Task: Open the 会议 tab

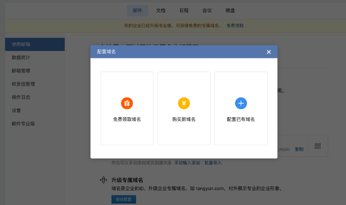Action: pos(207,10)
